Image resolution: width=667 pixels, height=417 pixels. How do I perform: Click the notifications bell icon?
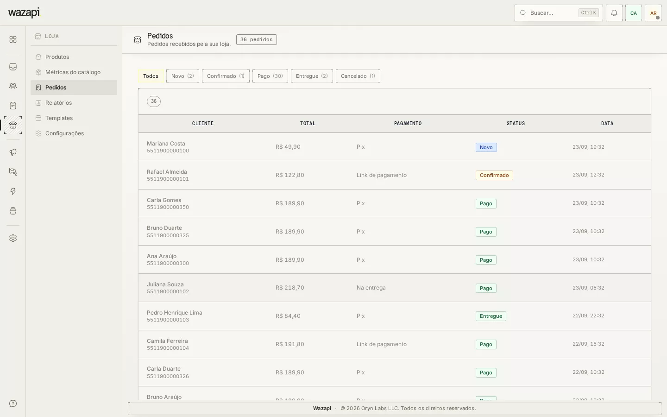point(614,13)
